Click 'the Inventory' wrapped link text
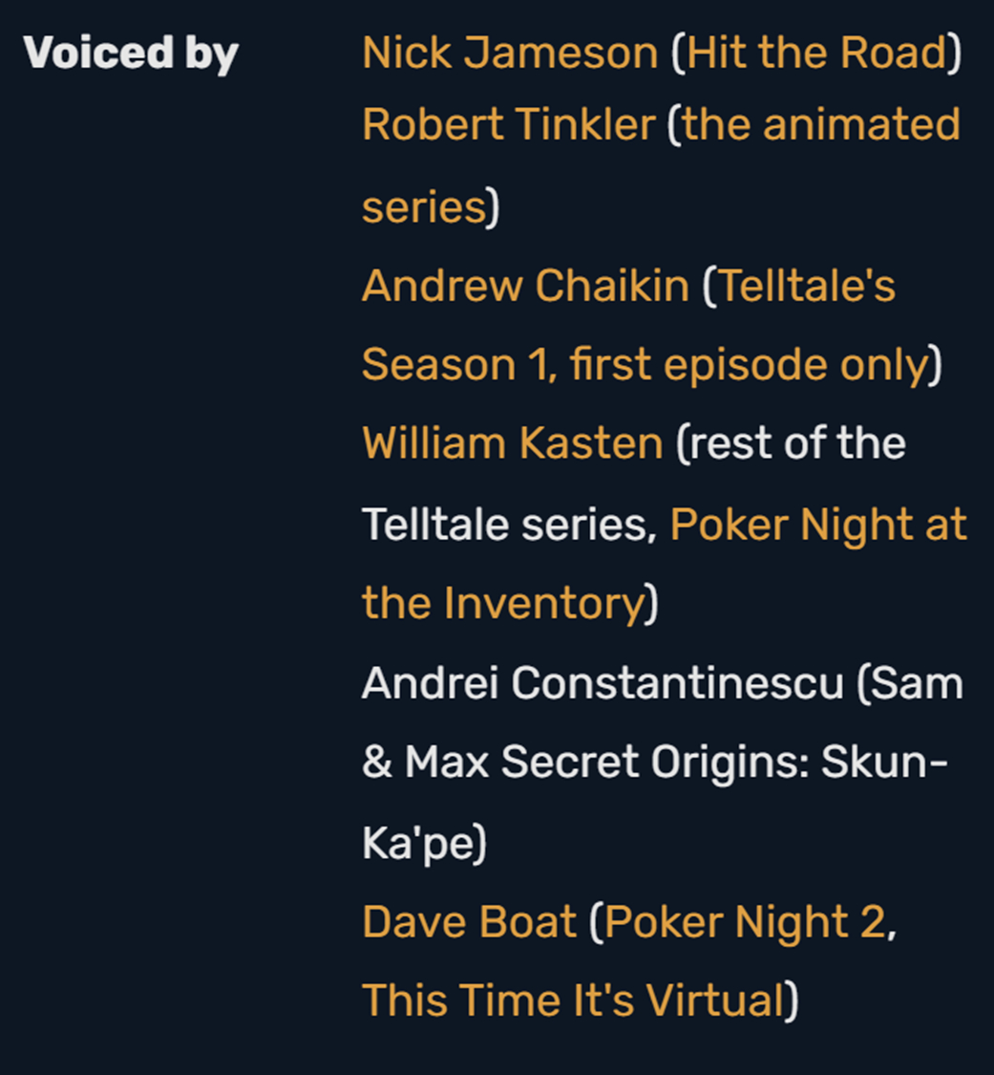Screen dimensions: 994x1075 pos(503,603)
